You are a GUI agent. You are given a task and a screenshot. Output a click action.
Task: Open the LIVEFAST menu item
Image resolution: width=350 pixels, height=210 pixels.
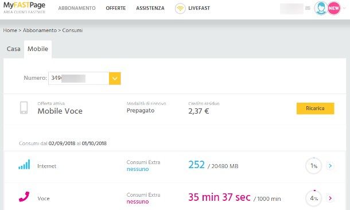pyautogui.click(x=199, y=8)
